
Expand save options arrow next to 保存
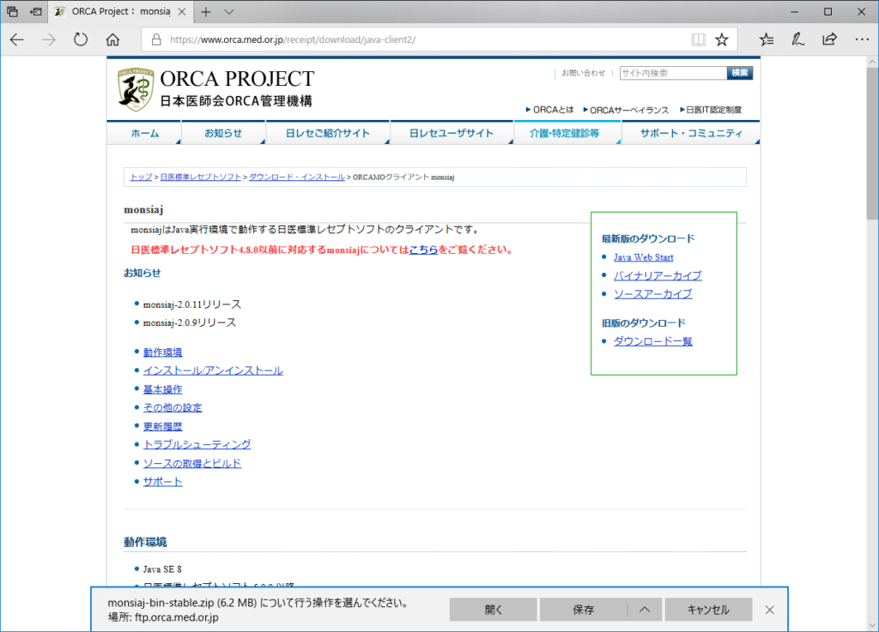point(645,610)
